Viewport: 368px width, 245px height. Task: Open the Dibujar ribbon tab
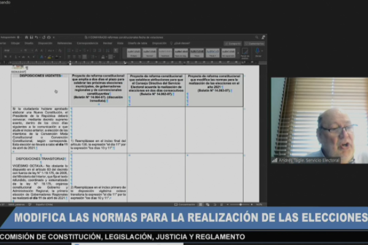(x=15, y=43)
